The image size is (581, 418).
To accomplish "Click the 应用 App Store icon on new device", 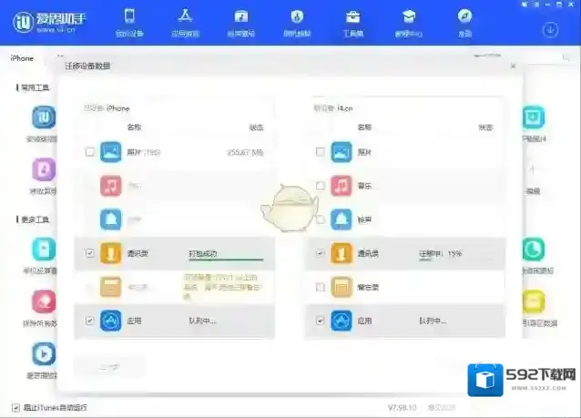I will [341, 321].
